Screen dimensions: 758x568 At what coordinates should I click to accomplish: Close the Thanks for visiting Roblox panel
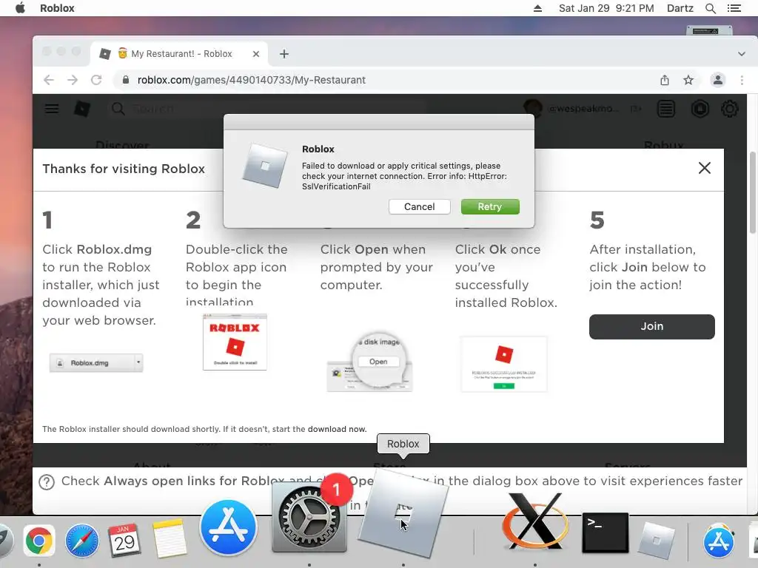coord(705,168)
